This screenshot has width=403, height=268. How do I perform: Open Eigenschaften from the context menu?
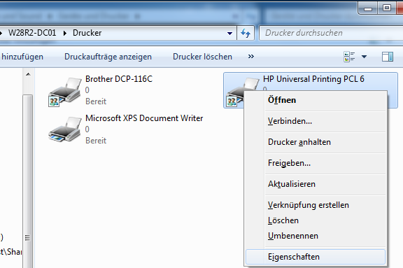point(316,257)
